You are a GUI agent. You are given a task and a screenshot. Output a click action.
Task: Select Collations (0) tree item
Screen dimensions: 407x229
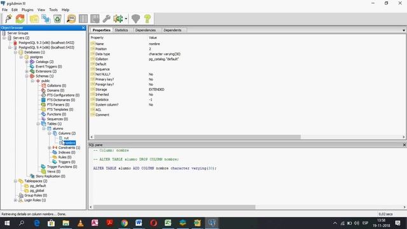coord(57,85)
